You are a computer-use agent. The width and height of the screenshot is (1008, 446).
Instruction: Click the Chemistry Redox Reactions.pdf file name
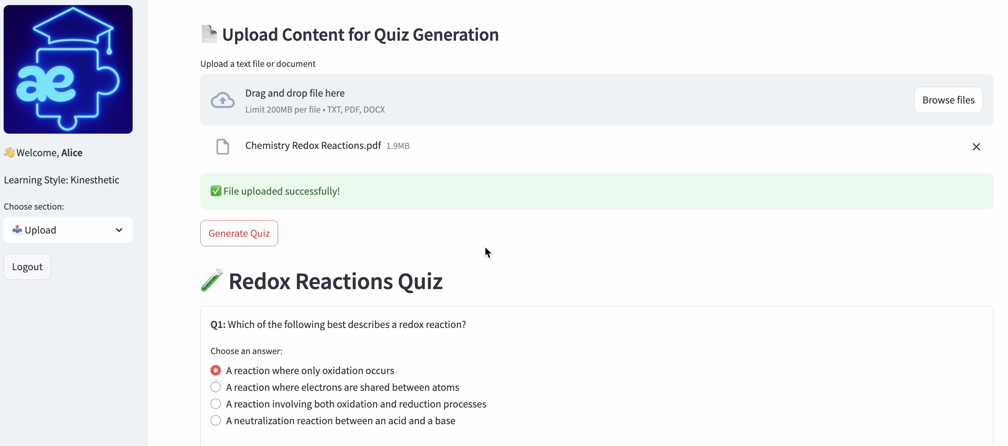point(313,146)
